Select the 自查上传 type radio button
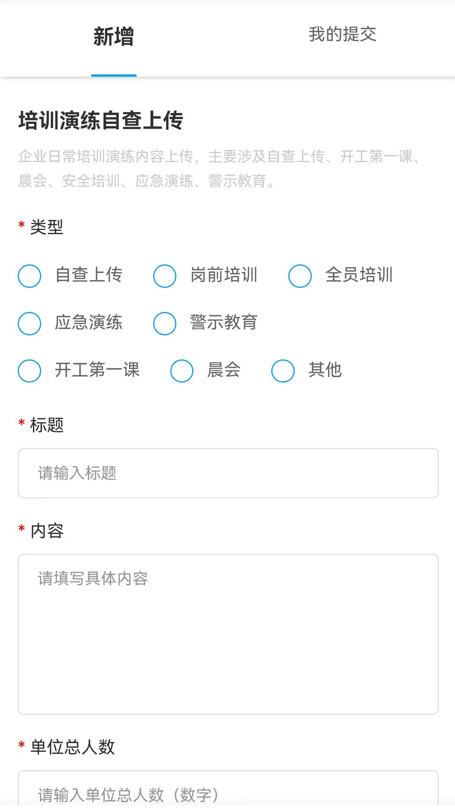This screenshot has width=455, height=809. pos(29,276)
